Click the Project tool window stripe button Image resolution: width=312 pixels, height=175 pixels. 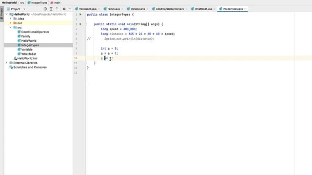click(2, 14)
